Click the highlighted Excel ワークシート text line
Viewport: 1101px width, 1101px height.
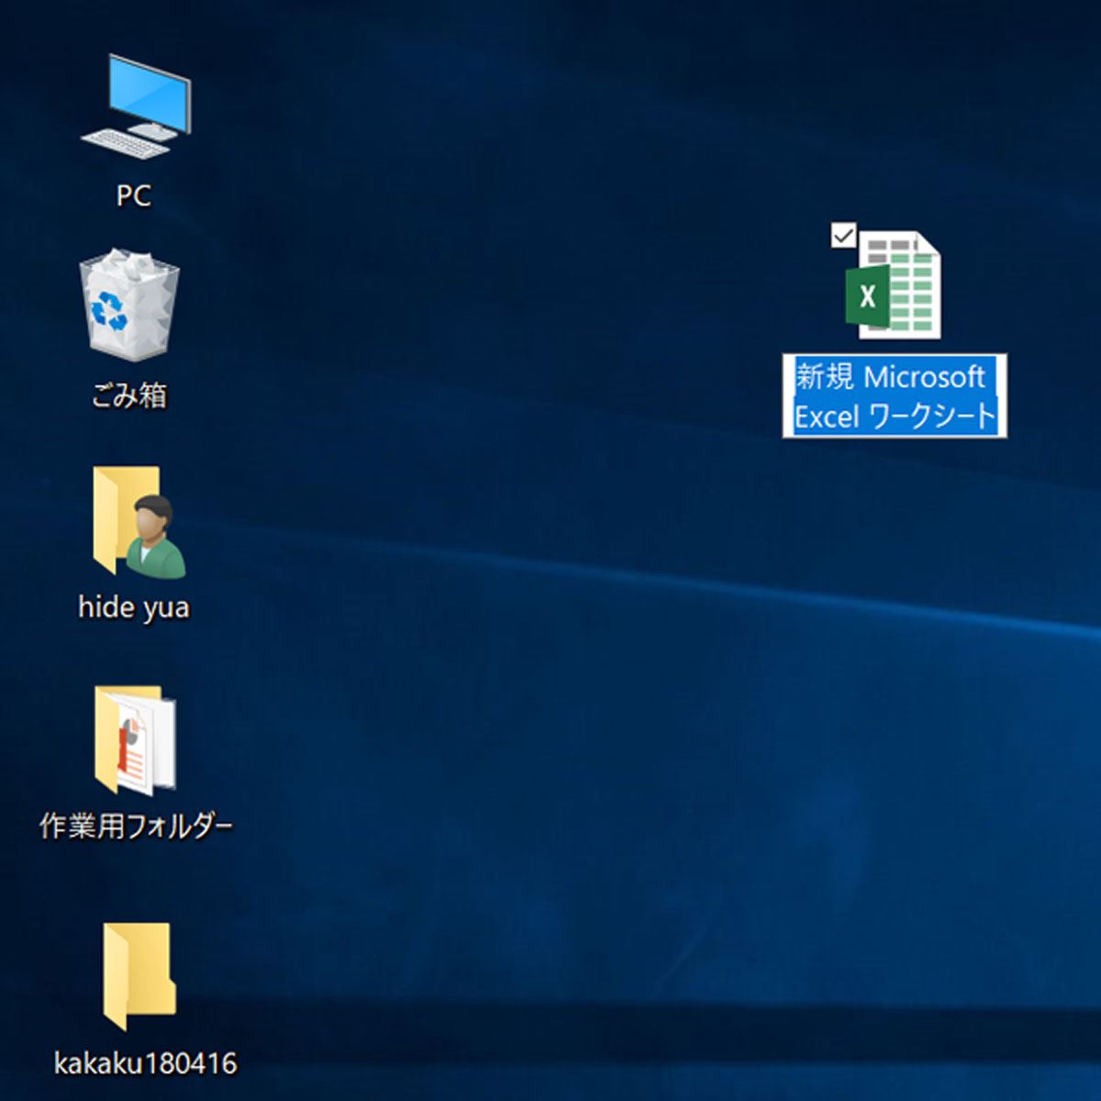[895, 417]
